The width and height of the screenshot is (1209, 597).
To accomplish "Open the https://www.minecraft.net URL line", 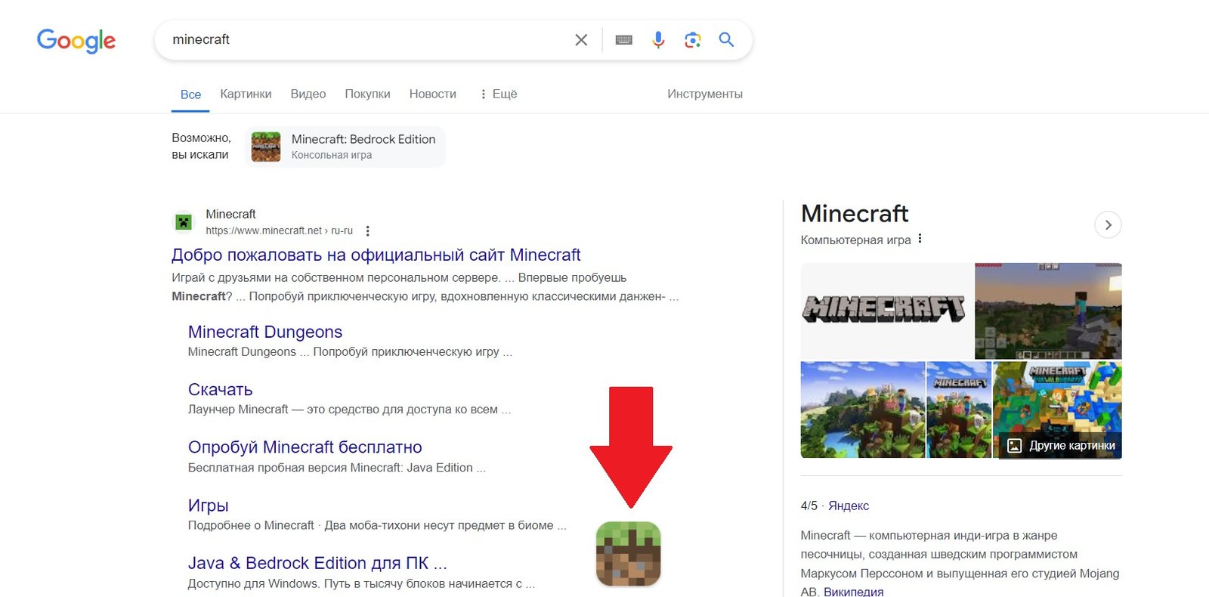I will [279, 230].
